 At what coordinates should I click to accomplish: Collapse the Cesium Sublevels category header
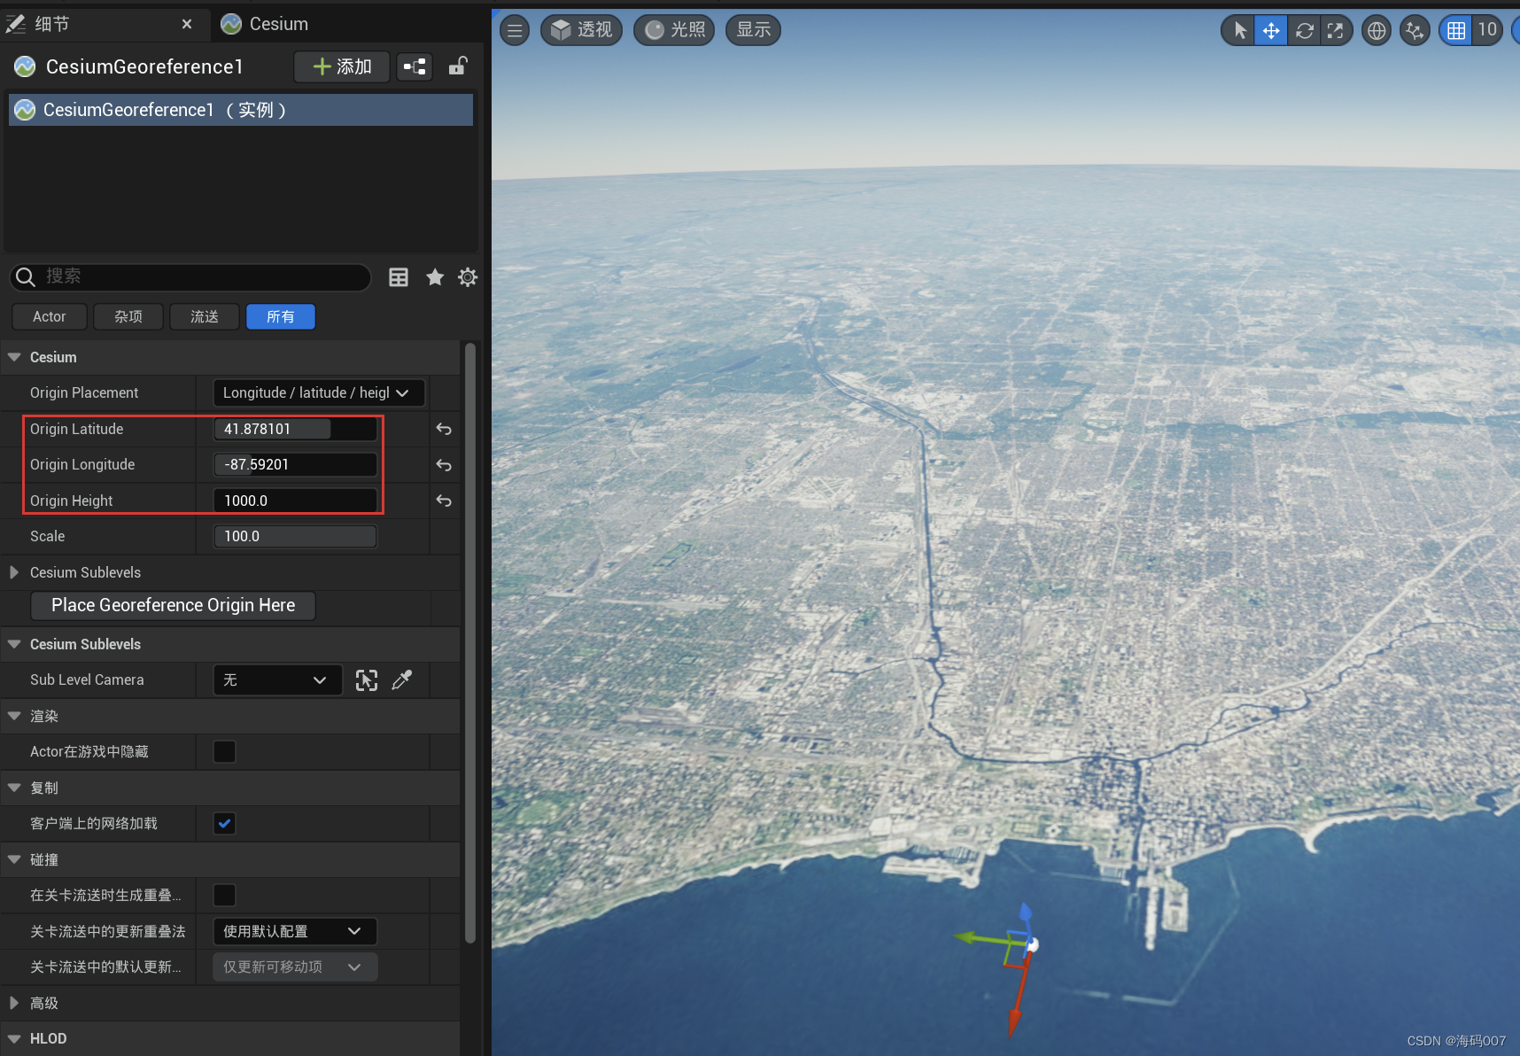pyautogui.click(x=14, y=644)
